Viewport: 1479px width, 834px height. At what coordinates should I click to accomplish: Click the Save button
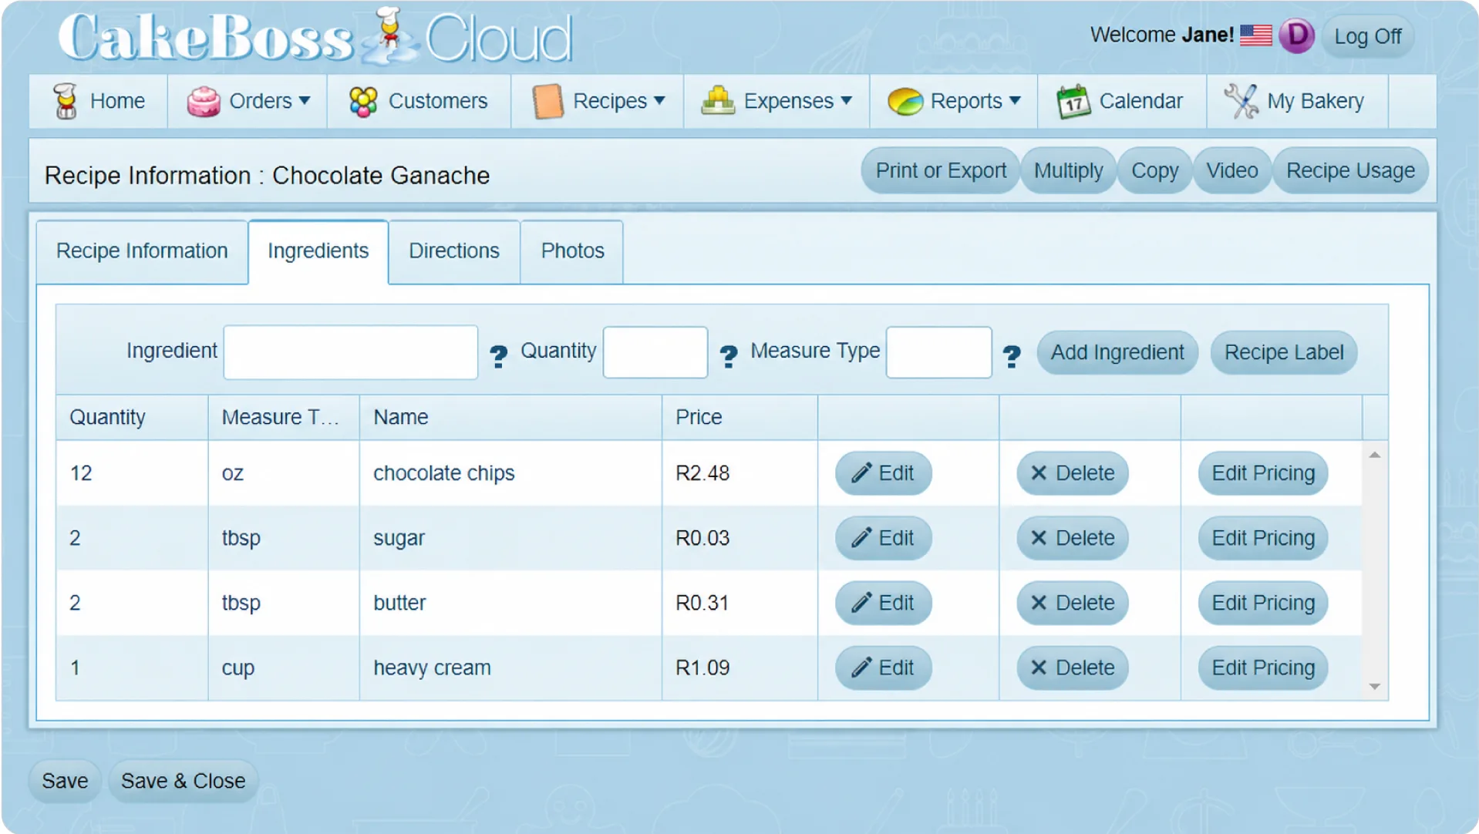pyautogui.click(x=65, y=781)
